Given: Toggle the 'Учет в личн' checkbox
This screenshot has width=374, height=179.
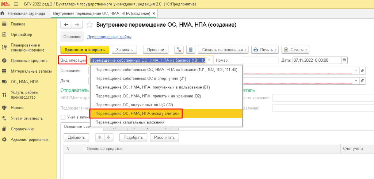Looking at the screenshot, I should [63, 117].
